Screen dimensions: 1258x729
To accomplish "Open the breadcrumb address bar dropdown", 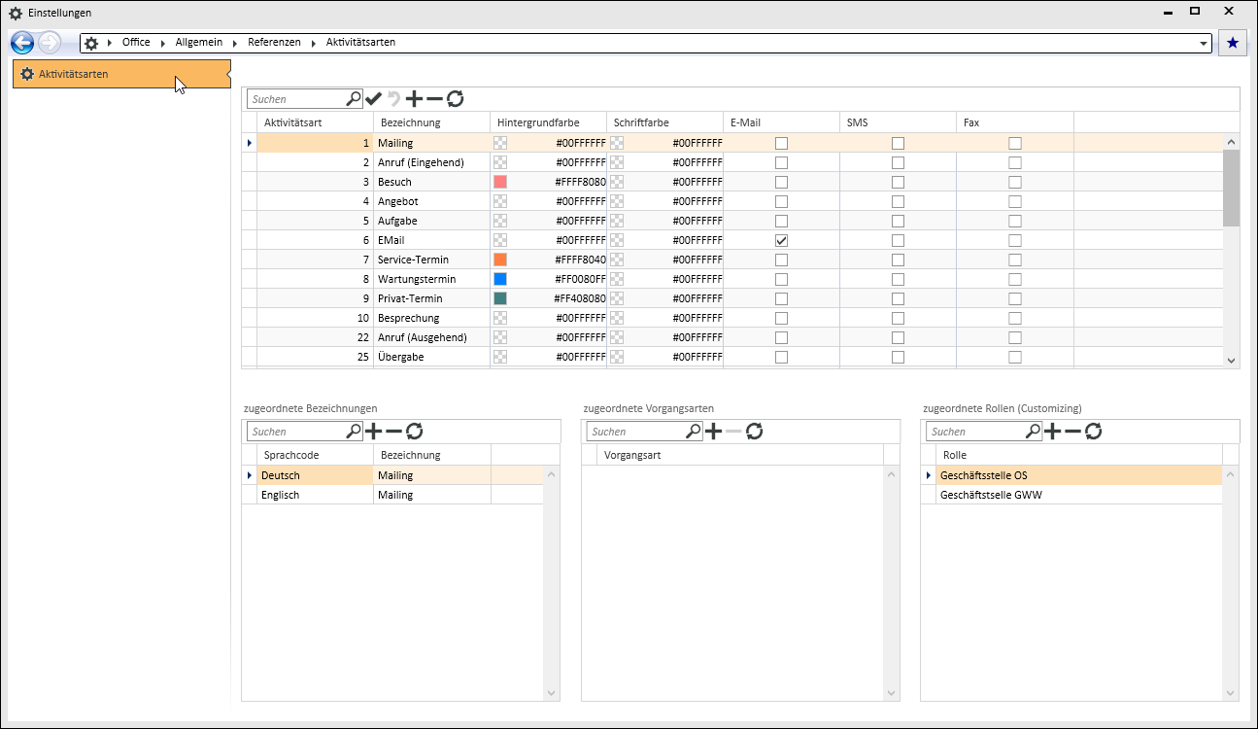I will click(1205, 44).
